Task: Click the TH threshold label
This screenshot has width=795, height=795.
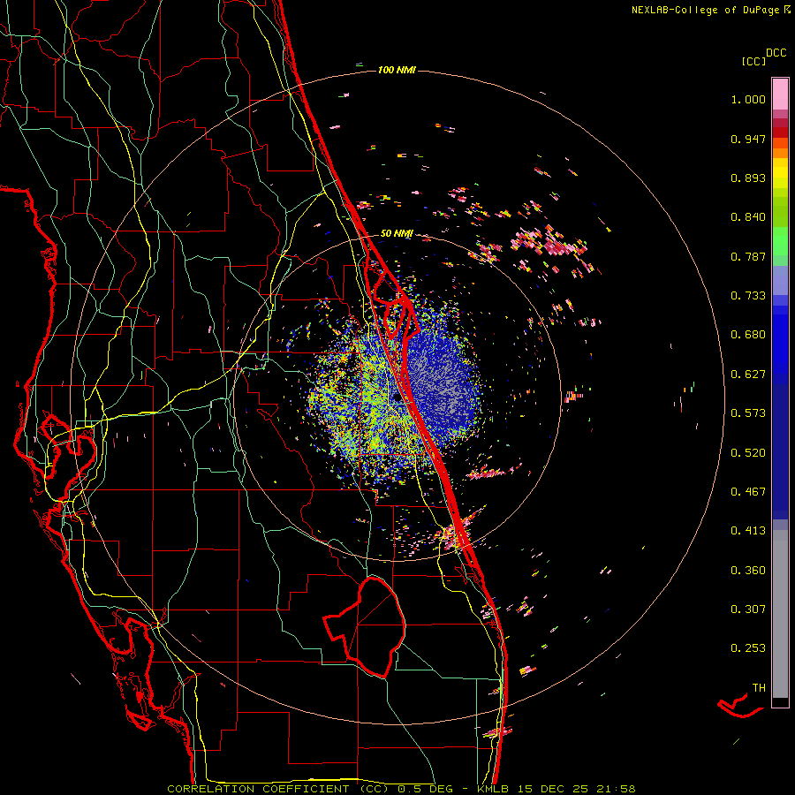Action: click(x=759, y=688)
